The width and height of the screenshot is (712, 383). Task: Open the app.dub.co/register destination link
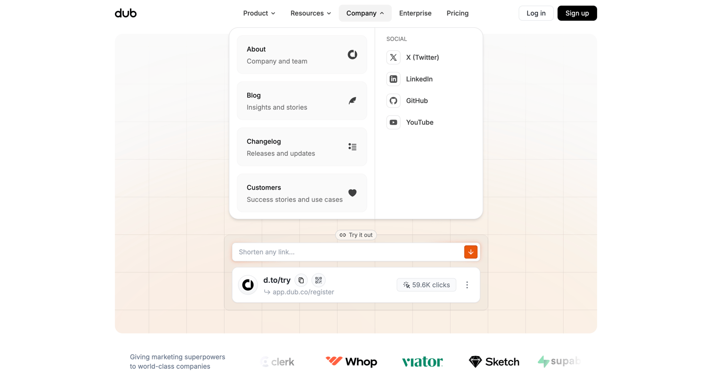coord(303,292)
